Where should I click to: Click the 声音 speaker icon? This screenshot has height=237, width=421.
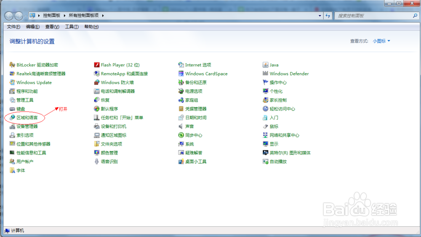click(181, 126)
